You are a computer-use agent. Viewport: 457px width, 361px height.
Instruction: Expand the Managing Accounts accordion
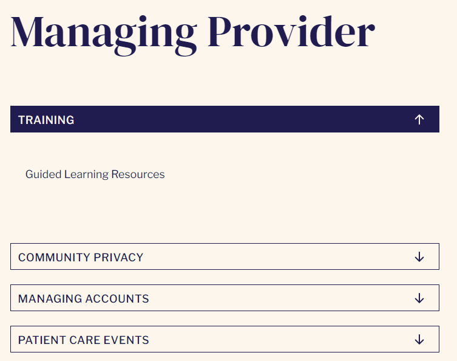click(x=225, y=298)
